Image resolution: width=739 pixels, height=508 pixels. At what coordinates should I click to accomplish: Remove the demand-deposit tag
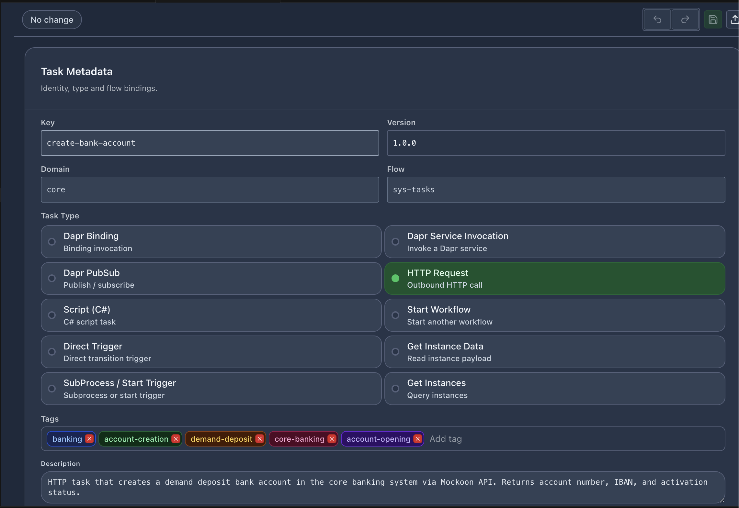click(260, 439)
